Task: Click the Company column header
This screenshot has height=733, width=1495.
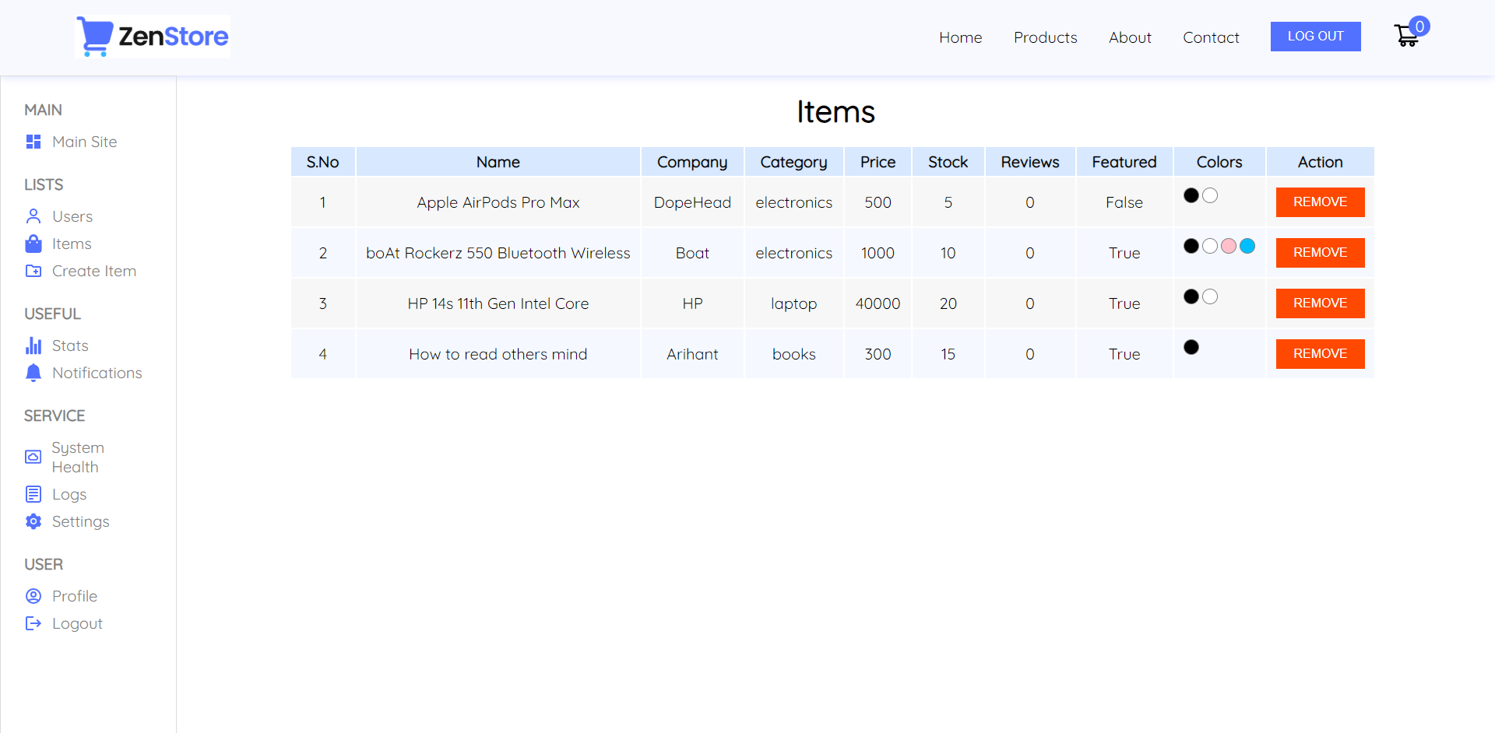Action: [x=692, y=162]
